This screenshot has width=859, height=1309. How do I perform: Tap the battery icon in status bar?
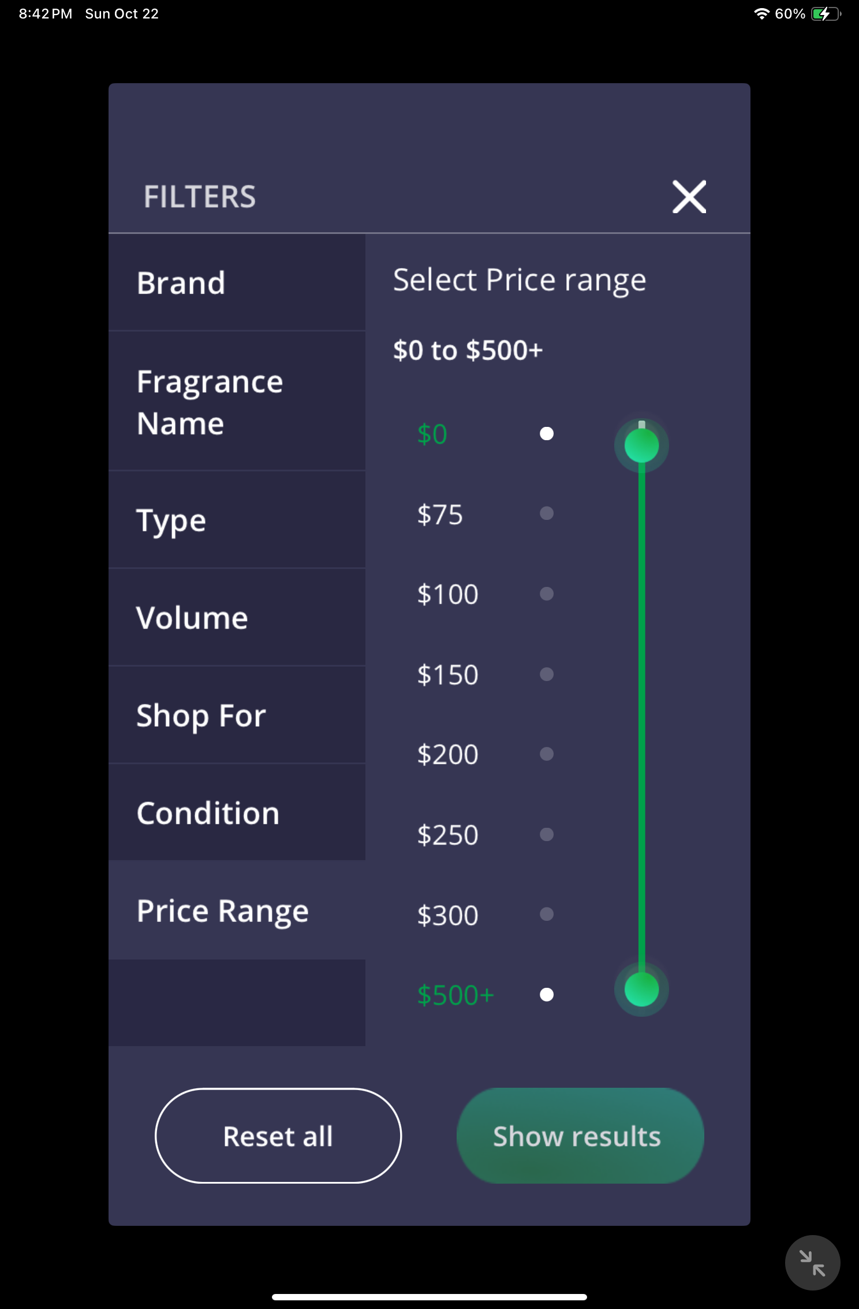pos(826,14)
